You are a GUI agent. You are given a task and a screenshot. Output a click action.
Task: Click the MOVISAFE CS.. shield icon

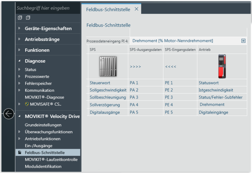[x=27, y=104]
